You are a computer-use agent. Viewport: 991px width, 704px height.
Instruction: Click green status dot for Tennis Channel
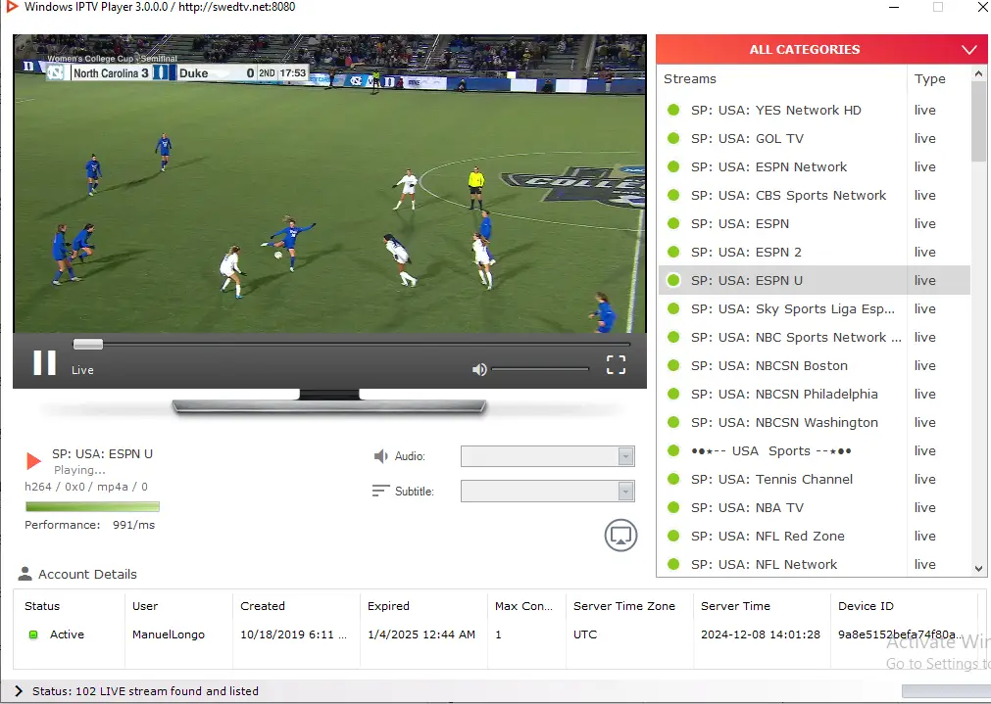[673, 479]
